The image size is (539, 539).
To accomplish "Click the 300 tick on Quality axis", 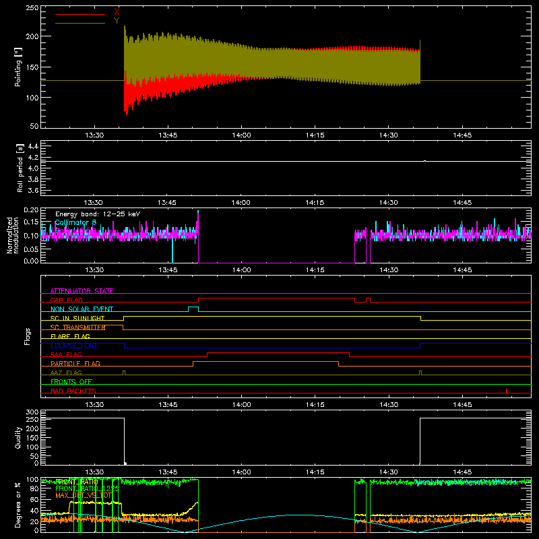I will 32,412.
